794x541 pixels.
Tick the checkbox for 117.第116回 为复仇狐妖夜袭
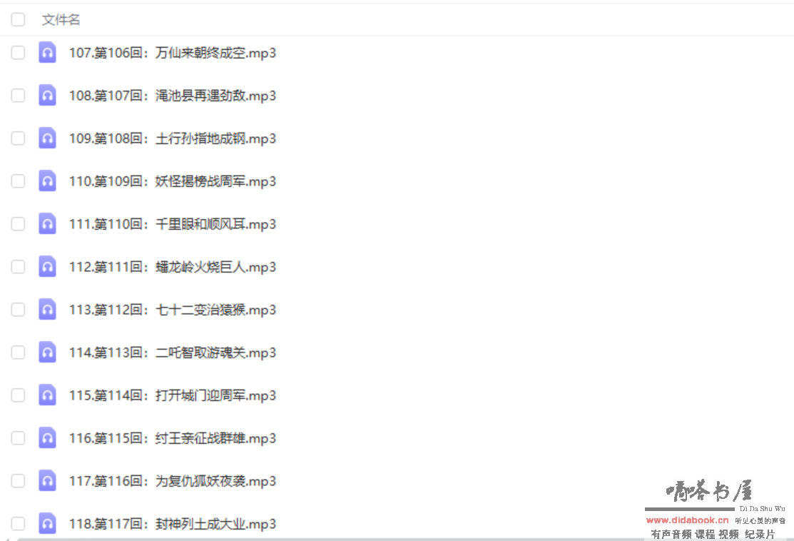[x=18, y=481]
